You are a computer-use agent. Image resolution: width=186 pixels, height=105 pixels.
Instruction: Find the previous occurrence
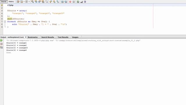(x=36, y=2)
